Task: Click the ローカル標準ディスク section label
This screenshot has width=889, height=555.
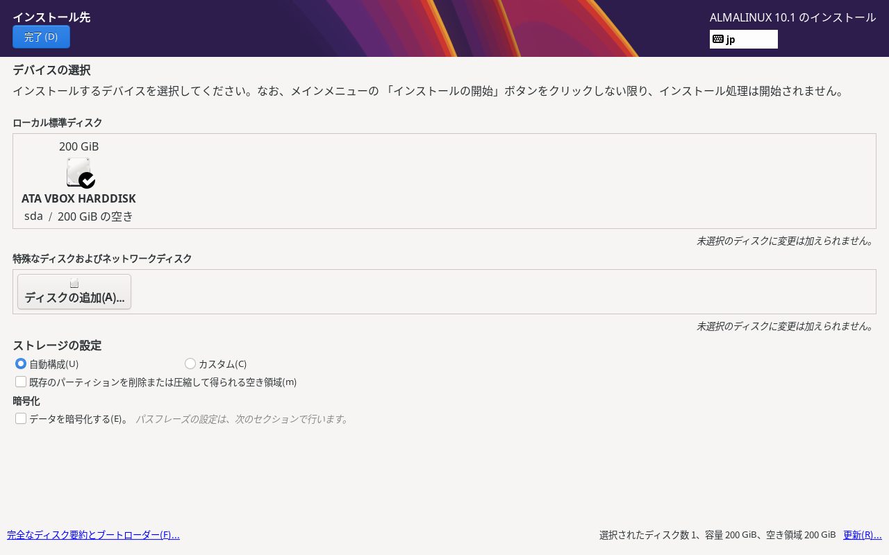Action: [x=58, y=123]
